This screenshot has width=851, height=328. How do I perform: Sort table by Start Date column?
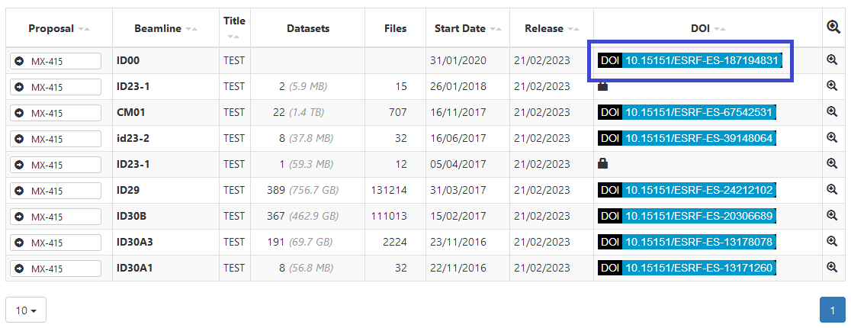pos(496,29)
